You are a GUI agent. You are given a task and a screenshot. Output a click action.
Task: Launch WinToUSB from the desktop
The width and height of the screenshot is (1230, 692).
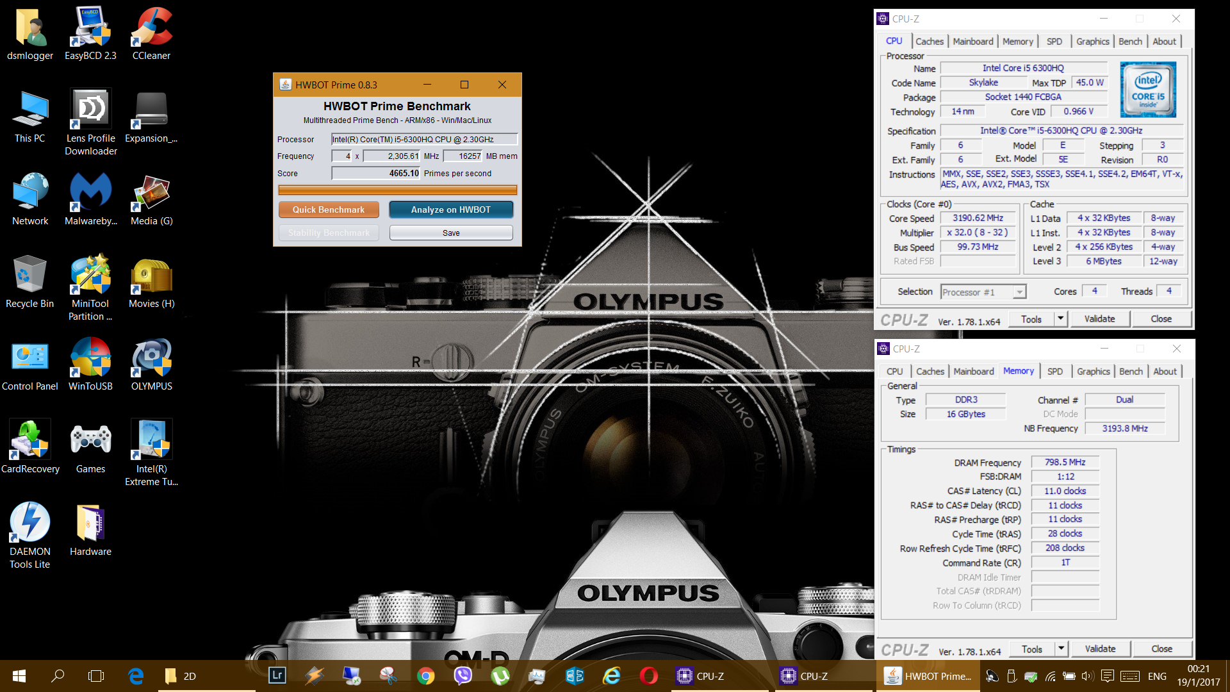pyautogui.click(x=90, y=365)
